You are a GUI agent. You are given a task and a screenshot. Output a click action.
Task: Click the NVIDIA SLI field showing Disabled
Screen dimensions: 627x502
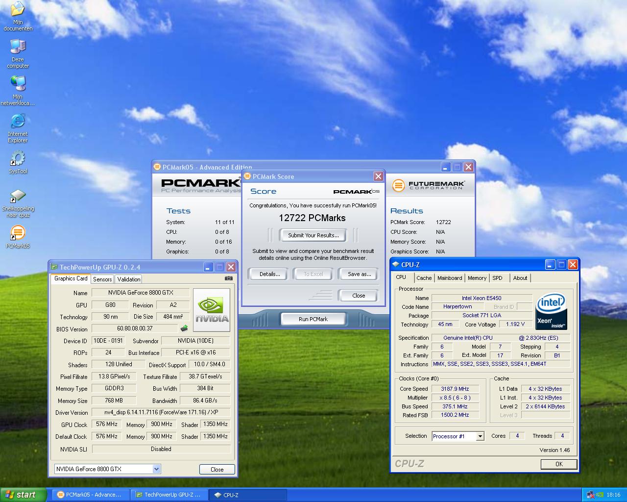click(x=161, y=449)
